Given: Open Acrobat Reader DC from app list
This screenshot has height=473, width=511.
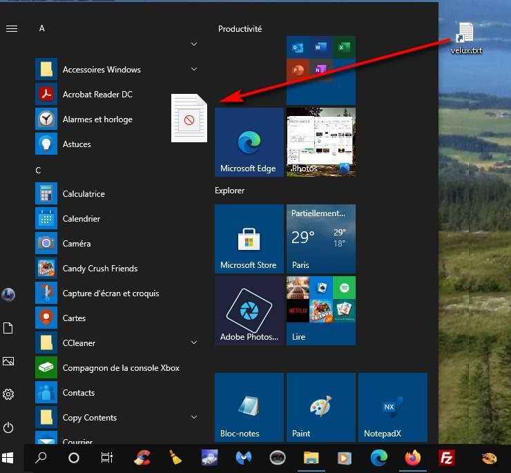Looking at the screenshot, I should click(x=116, y=95).
